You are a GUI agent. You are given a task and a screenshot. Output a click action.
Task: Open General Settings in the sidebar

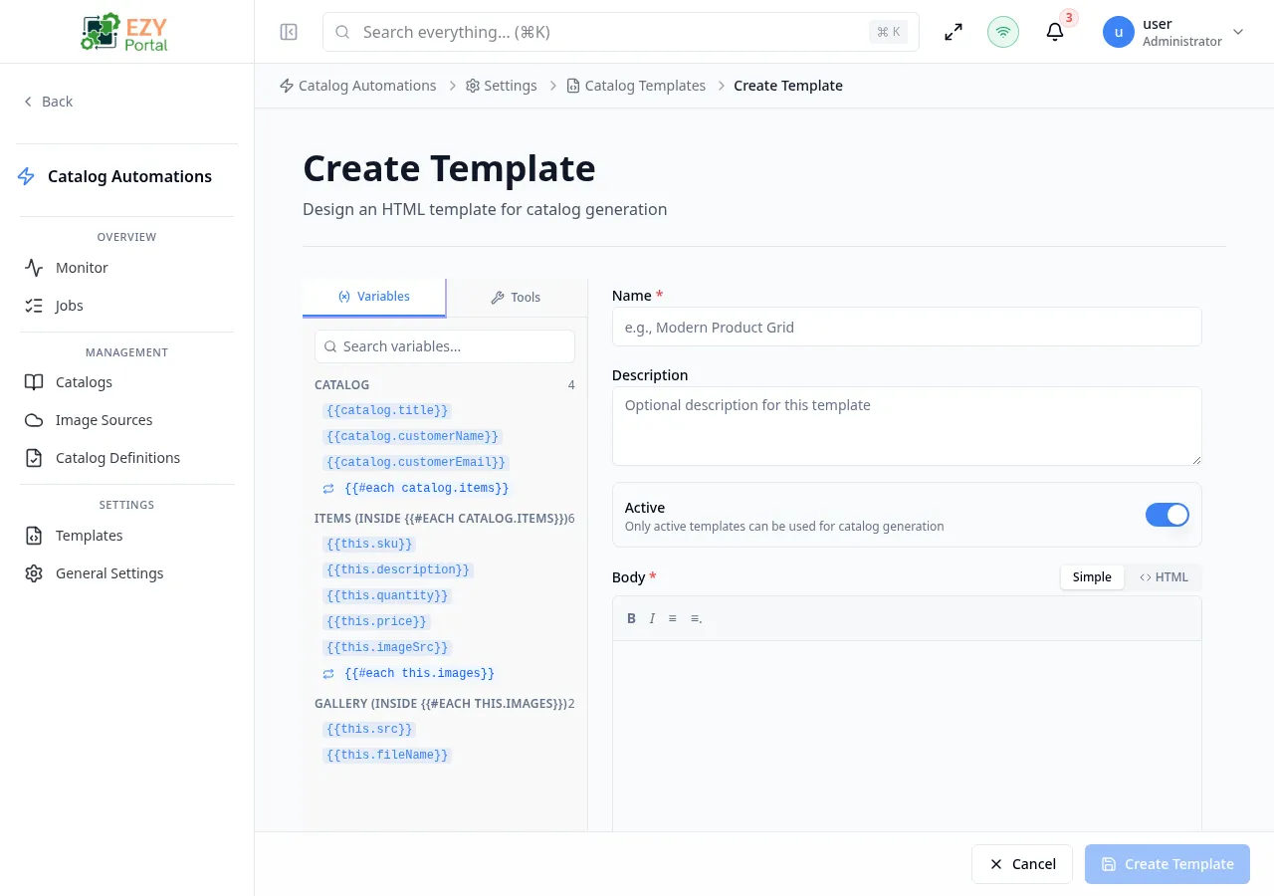coord(126,573)
